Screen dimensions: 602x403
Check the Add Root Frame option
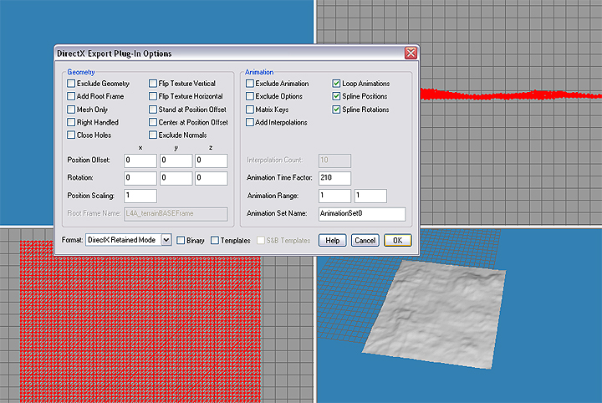pyautogui.click(x=71, y=96)
